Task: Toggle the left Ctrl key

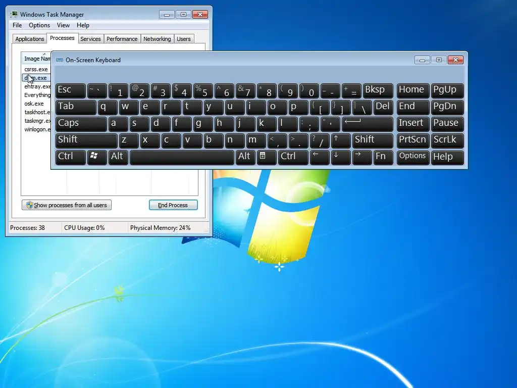Action: (71, 157)
